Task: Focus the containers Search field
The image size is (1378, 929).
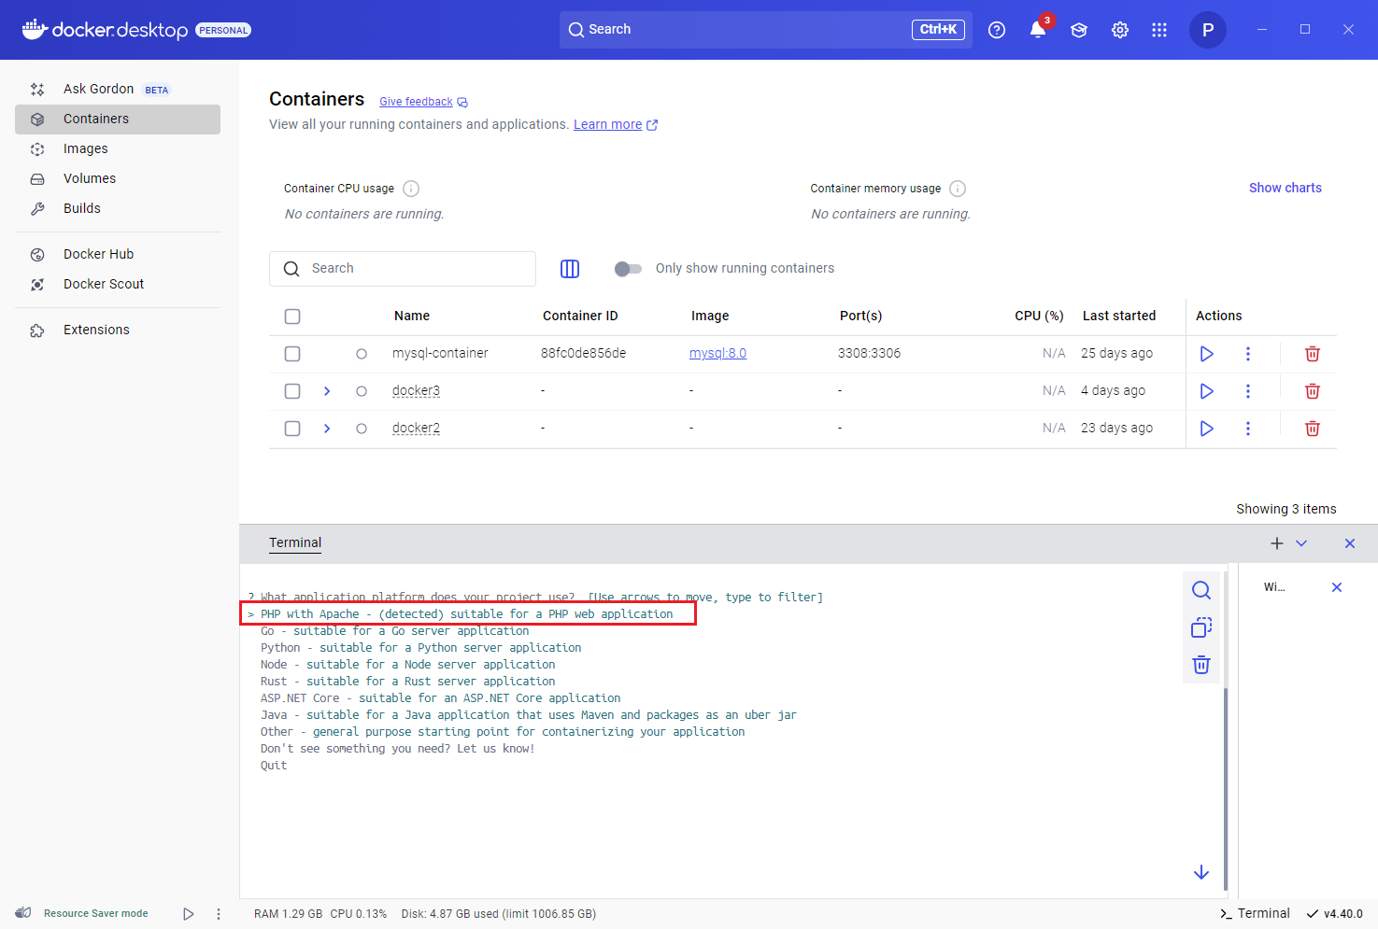Action: pyautogui.click(x=403, y=269)
